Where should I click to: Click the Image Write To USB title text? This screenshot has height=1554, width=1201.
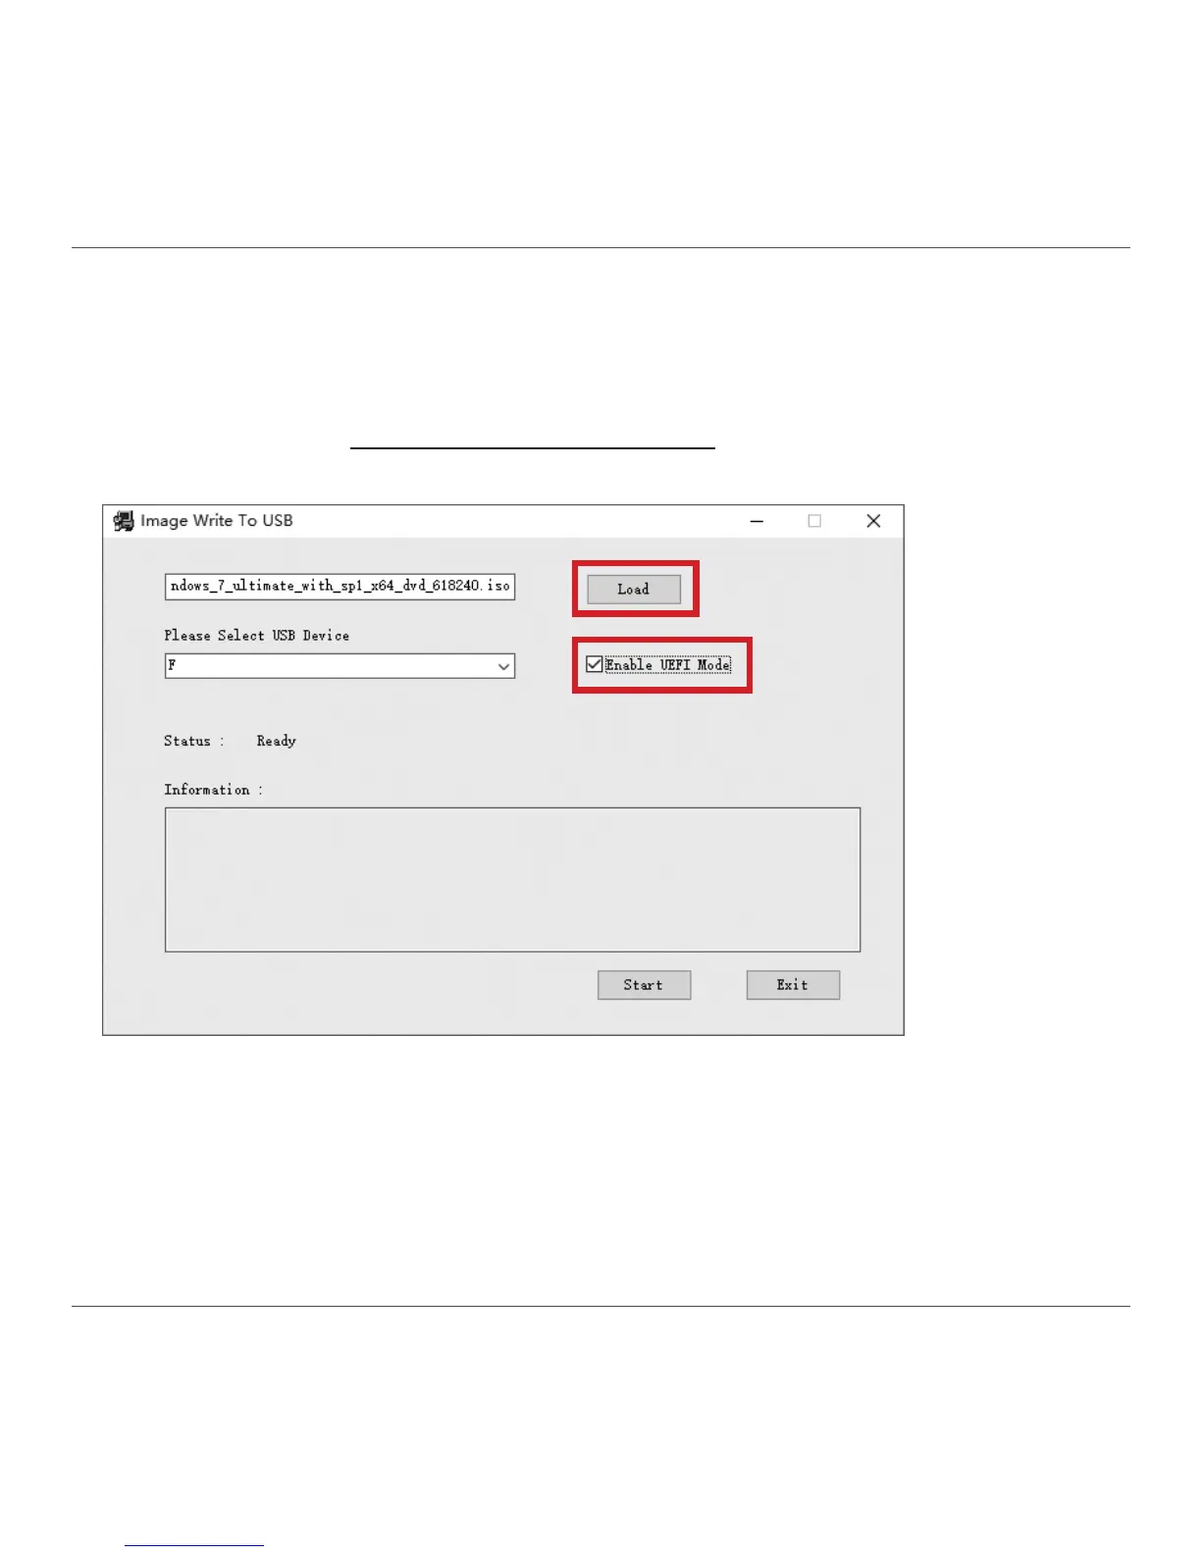(217, 521)
